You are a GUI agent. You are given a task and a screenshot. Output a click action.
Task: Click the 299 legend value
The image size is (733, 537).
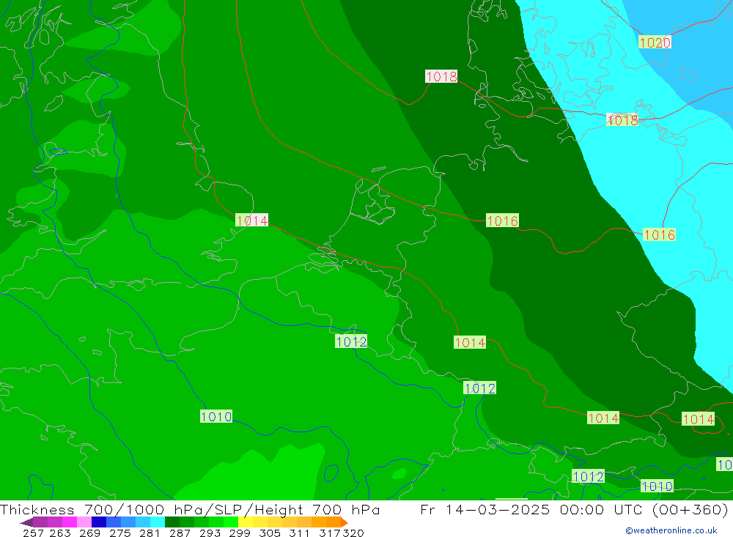240,533
